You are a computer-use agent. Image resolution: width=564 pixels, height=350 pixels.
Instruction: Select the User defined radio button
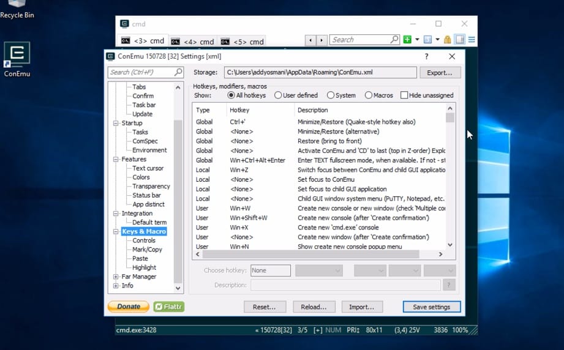click(x=278, y=95)
